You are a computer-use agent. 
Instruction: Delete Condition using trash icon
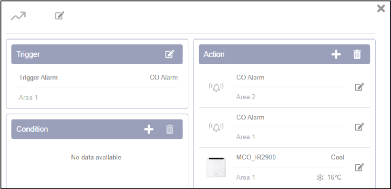tap(170, 129)
